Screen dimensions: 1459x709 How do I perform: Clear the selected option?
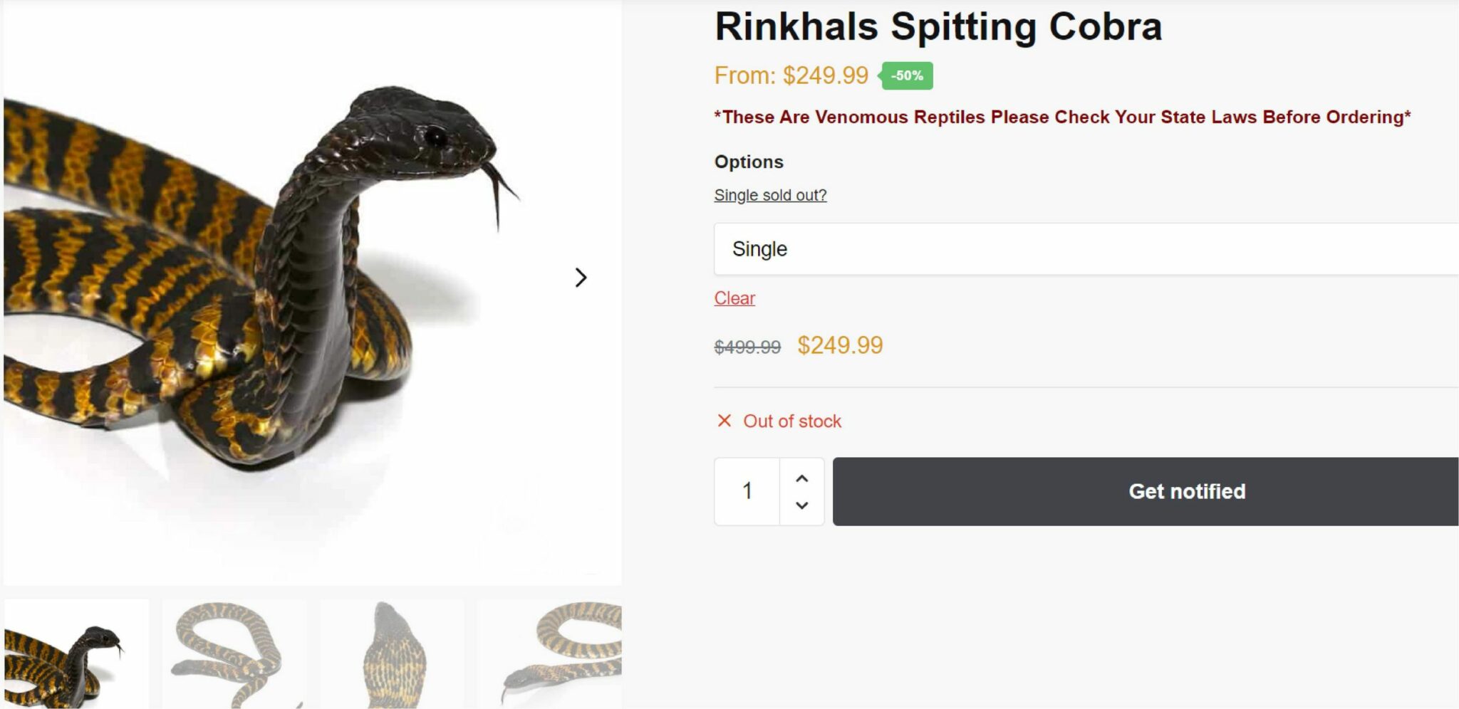pos(734,298)
